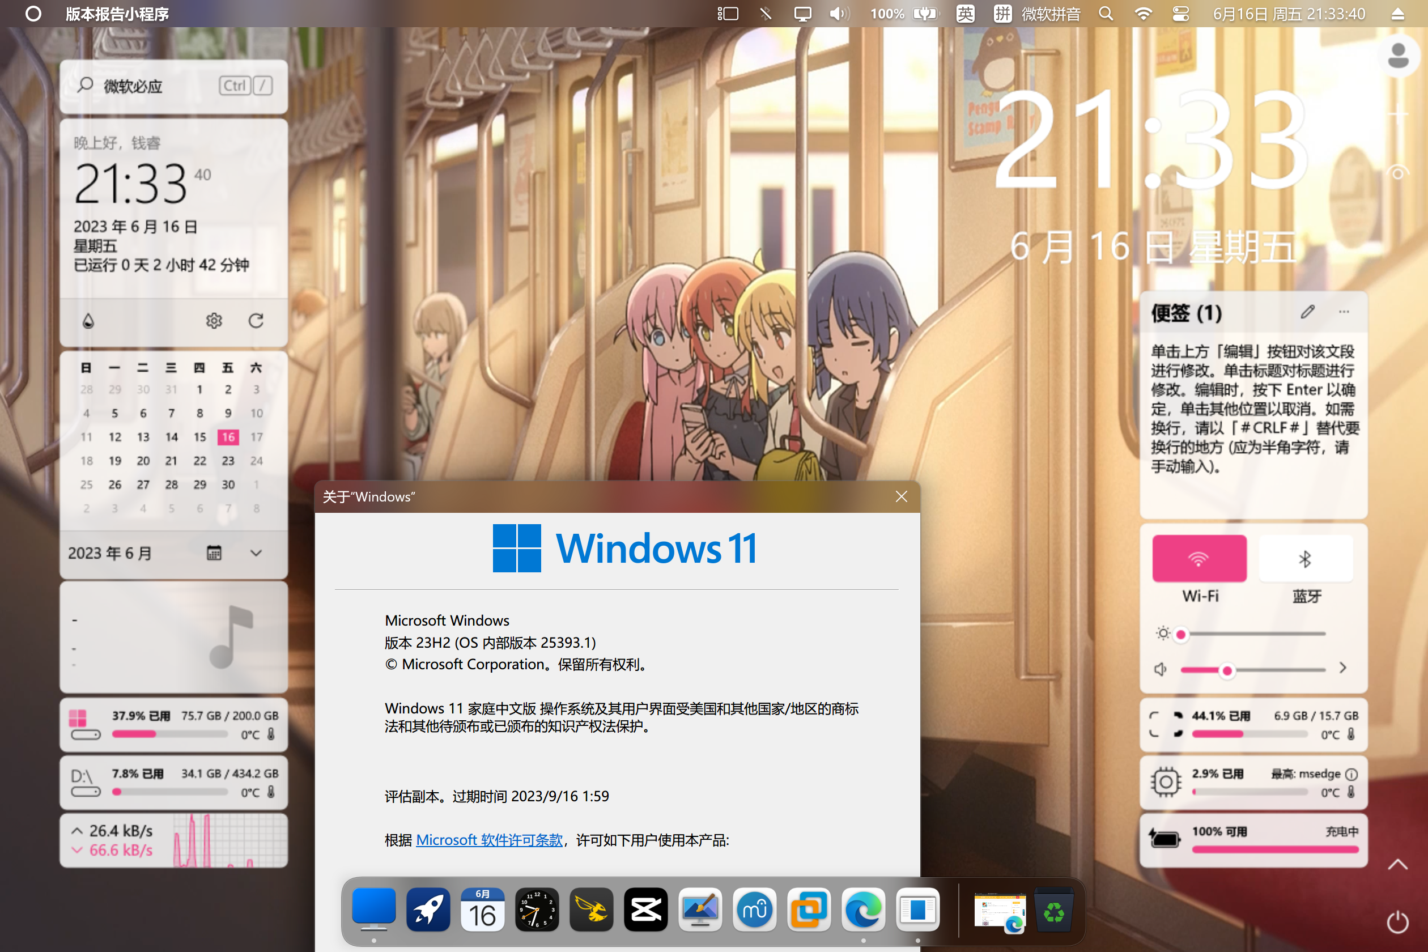Viewport: 1428px width, 952px height.
Task: Click the music note in the media widget
Action: pos(230,637)
